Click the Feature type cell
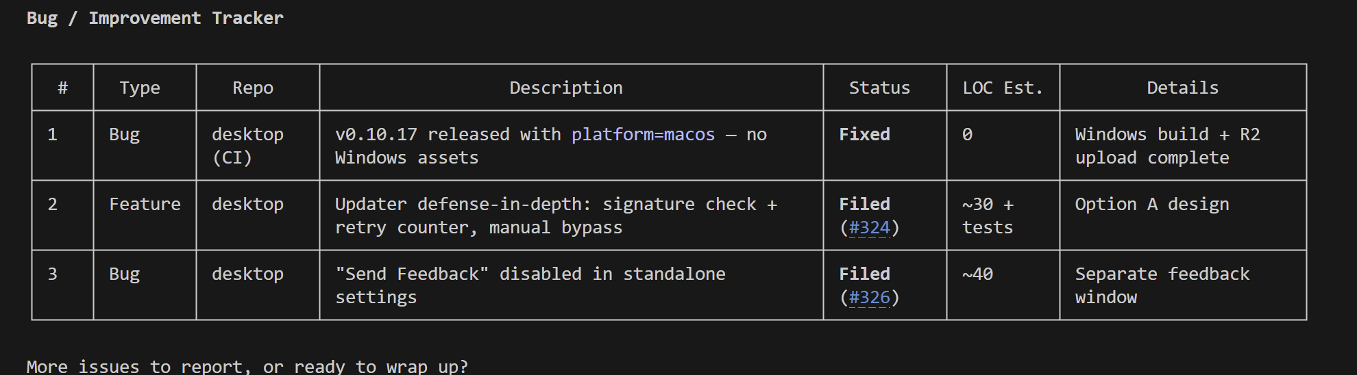Image resolution: width=1357 pixels, height=375 pixels. pyautogui.click(x=145, y=205)
